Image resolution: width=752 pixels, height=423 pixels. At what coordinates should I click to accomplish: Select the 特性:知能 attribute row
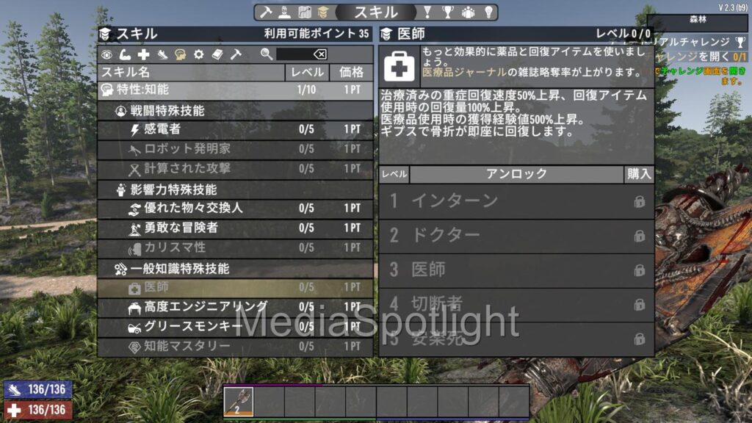click(235, 90)
